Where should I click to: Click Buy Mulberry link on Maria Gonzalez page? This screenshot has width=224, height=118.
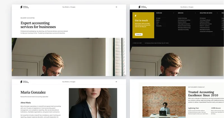tap(66, 82)
